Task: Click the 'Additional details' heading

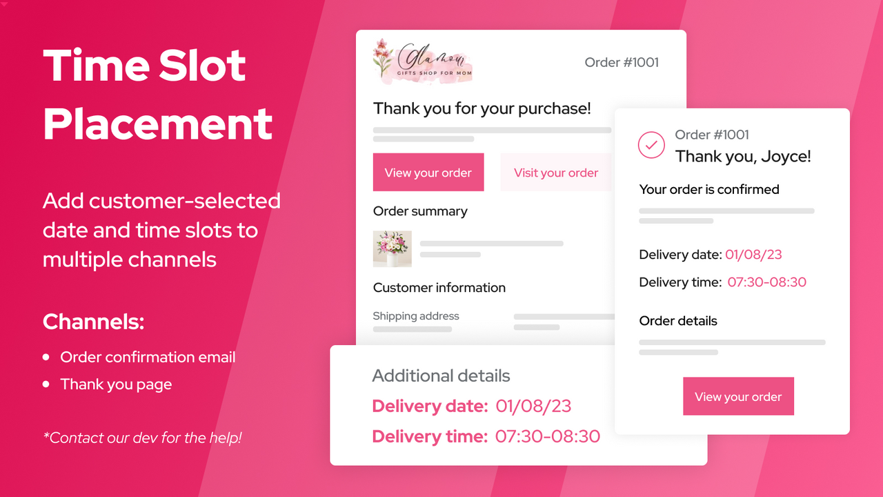Action: tap(441, 376)
